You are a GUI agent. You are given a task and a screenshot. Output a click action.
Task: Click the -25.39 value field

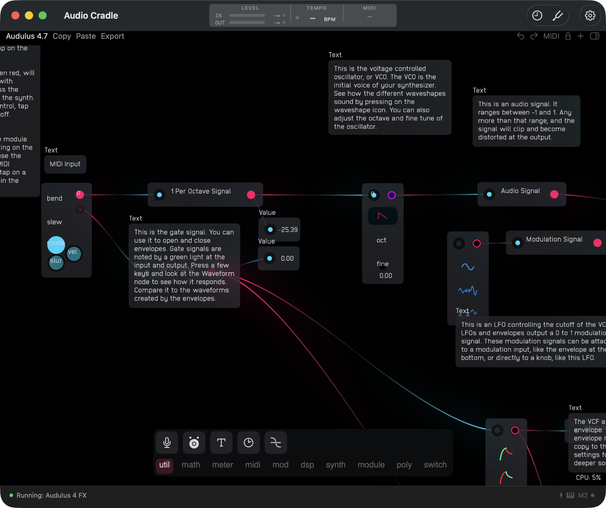288,230
